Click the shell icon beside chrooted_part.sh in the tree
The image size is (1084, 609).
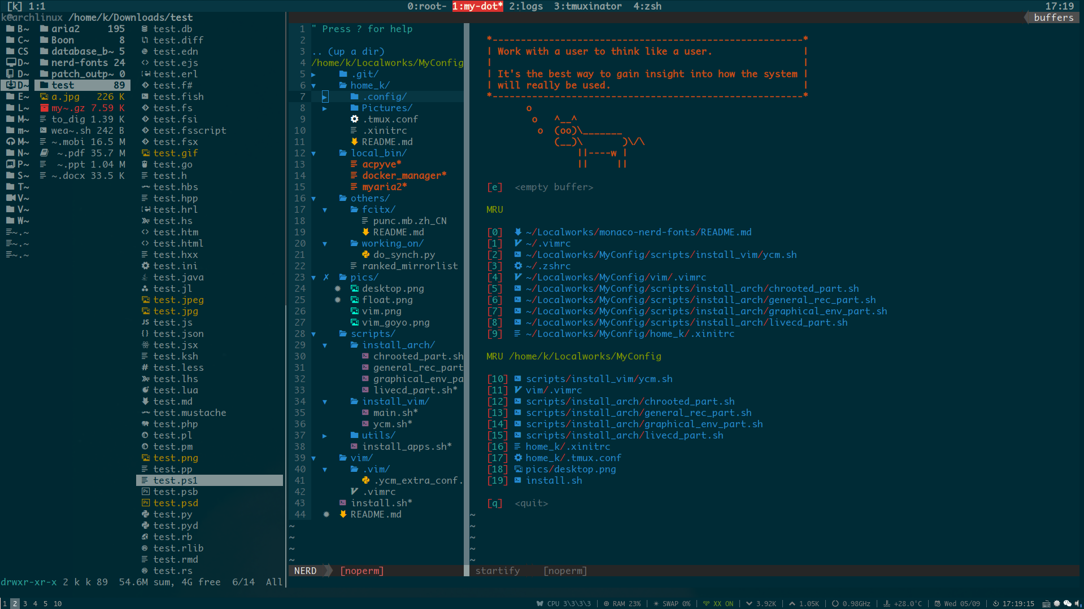click(365, 356)
